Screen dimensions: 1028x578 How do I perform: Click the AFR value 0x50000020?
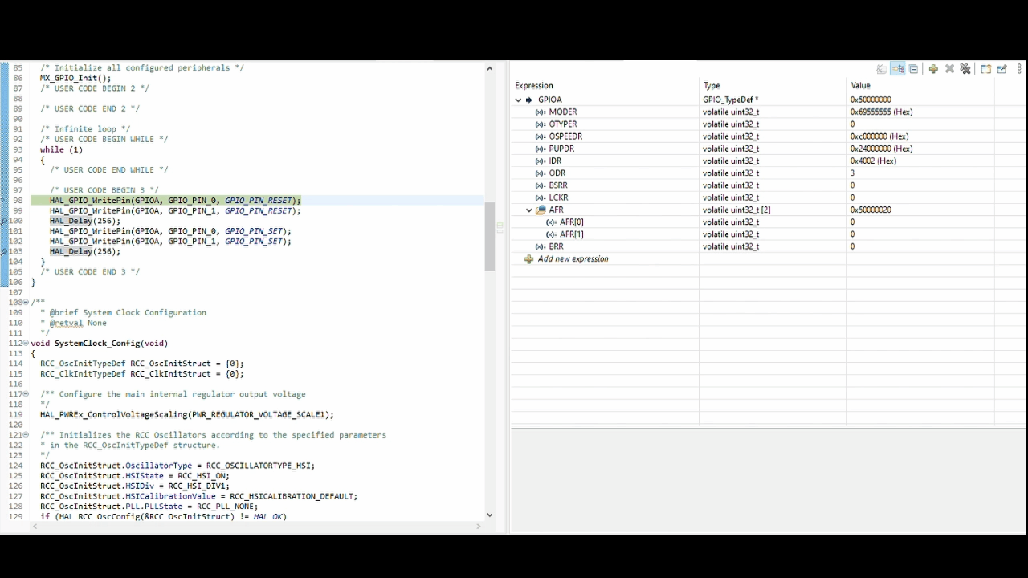[871, 210]
